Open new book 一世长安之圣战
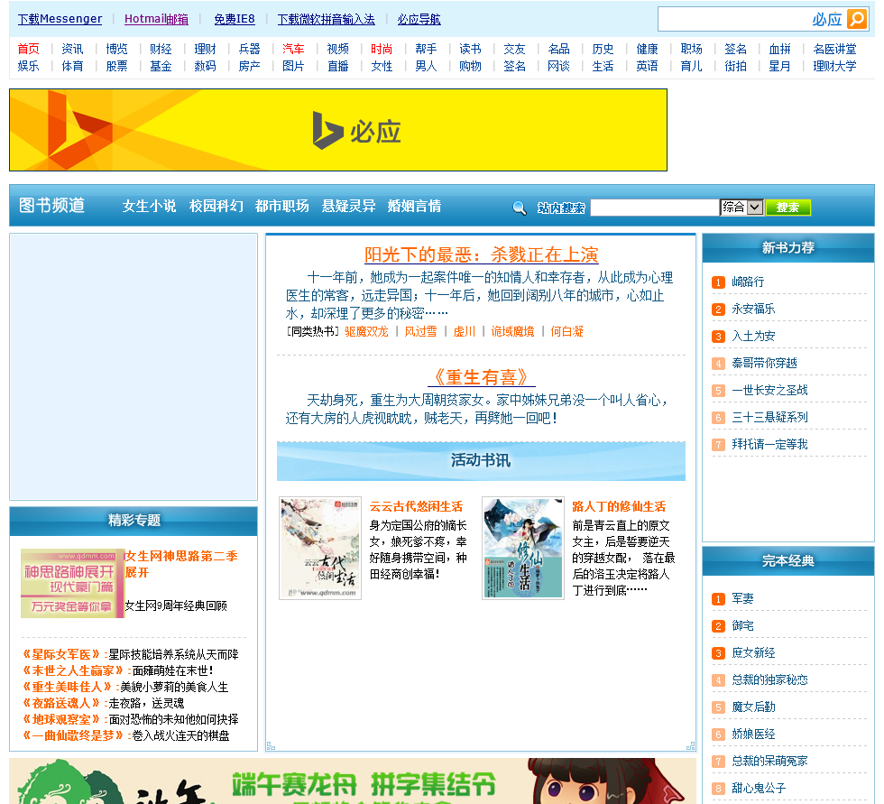Image resolution: width=884 pixels, height=804 pixels. click(x=769, y=390)
